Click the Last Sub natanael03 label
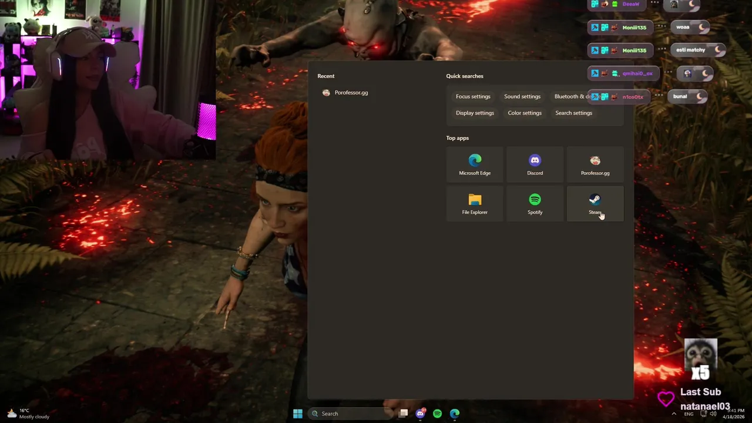This screenshot has height=423, width=752. pos(704,399)
